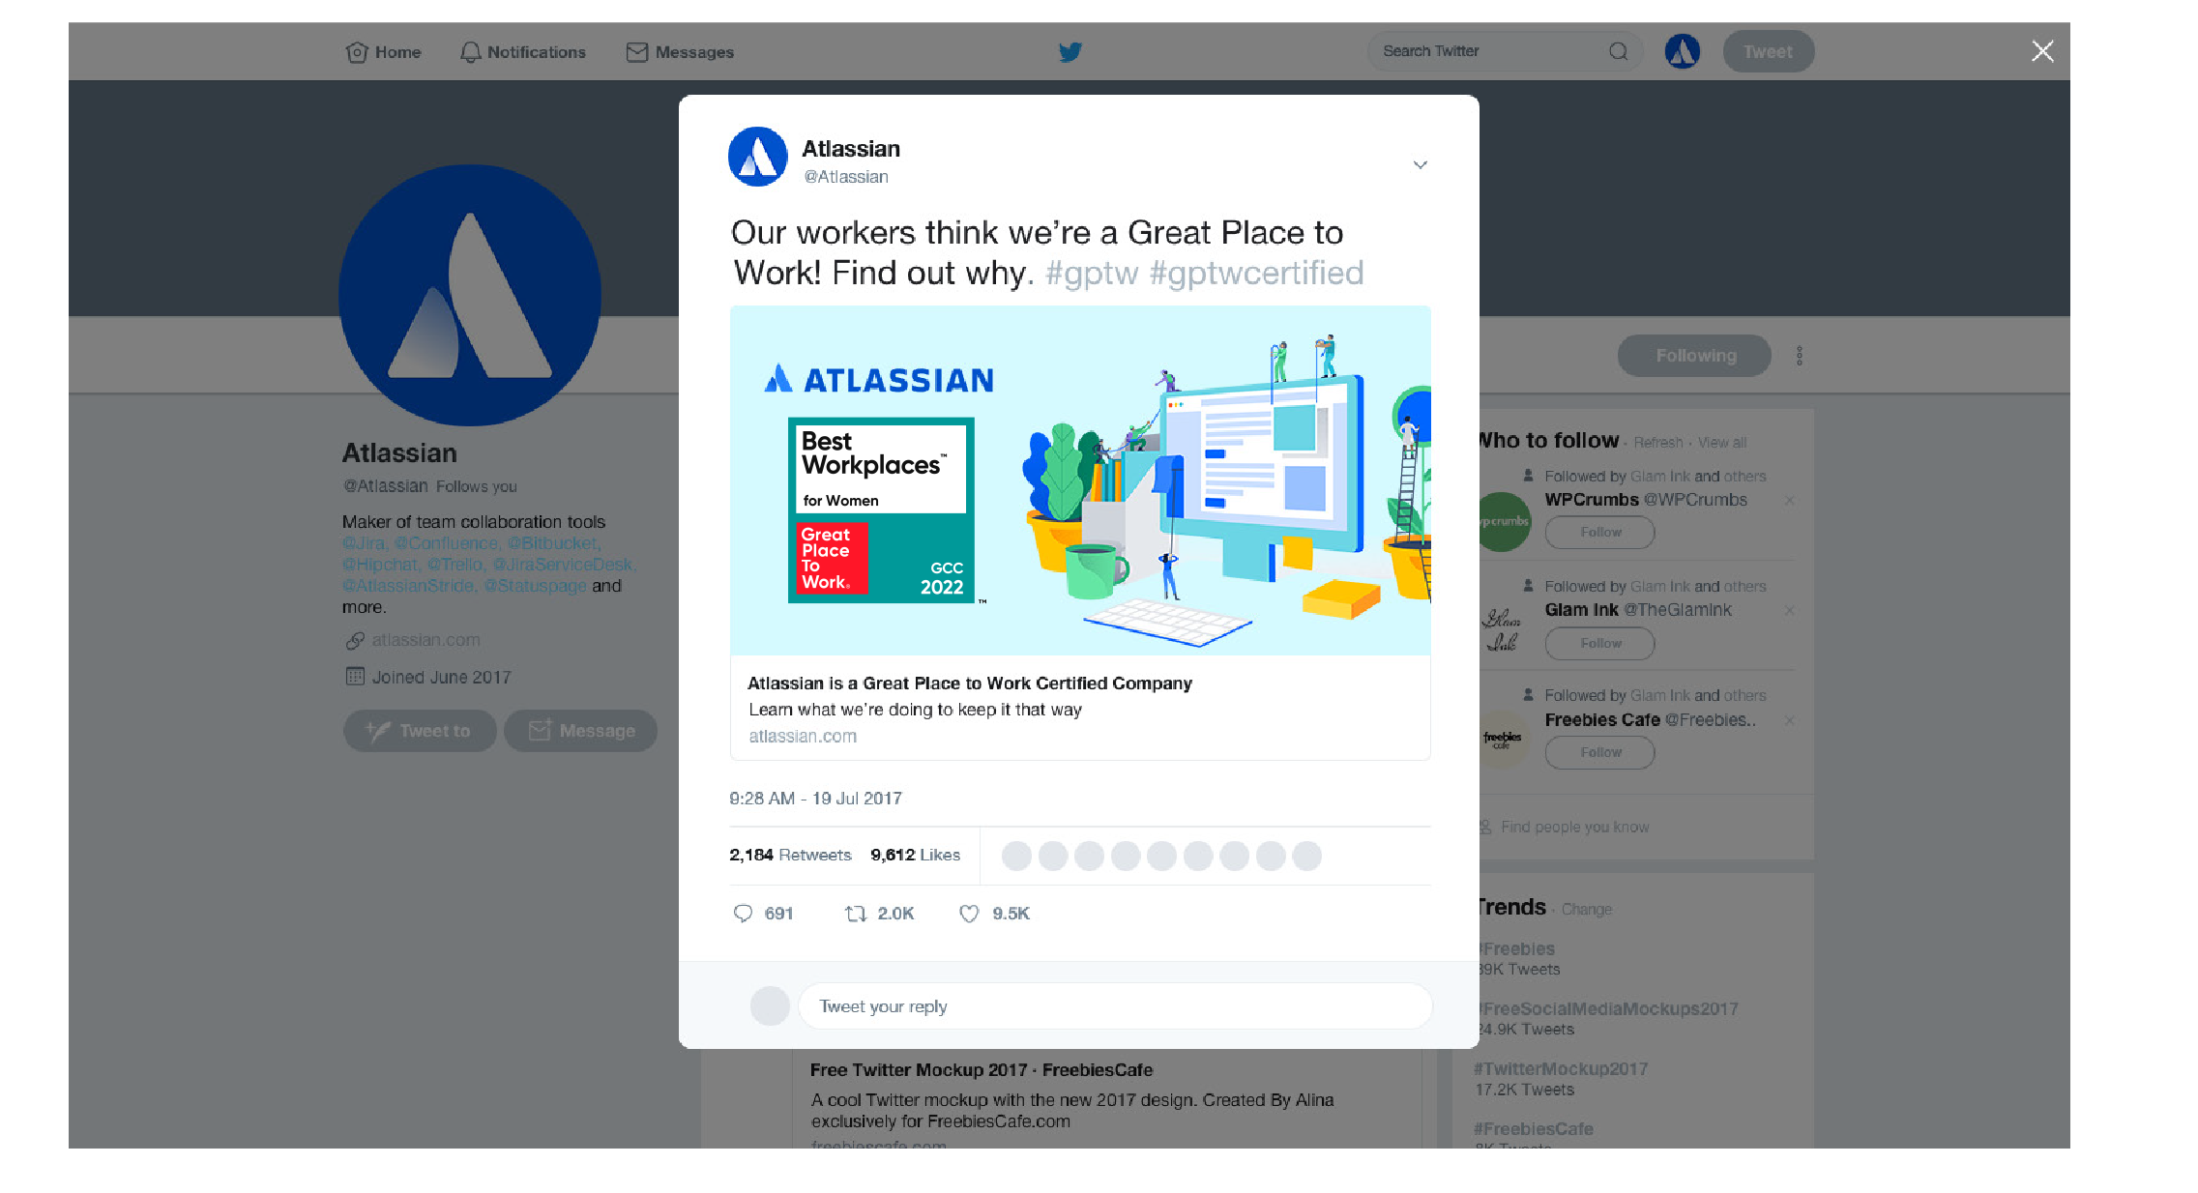
Task: Focus the Tweet your reply field
Action: click(x=1115, y=1006)
